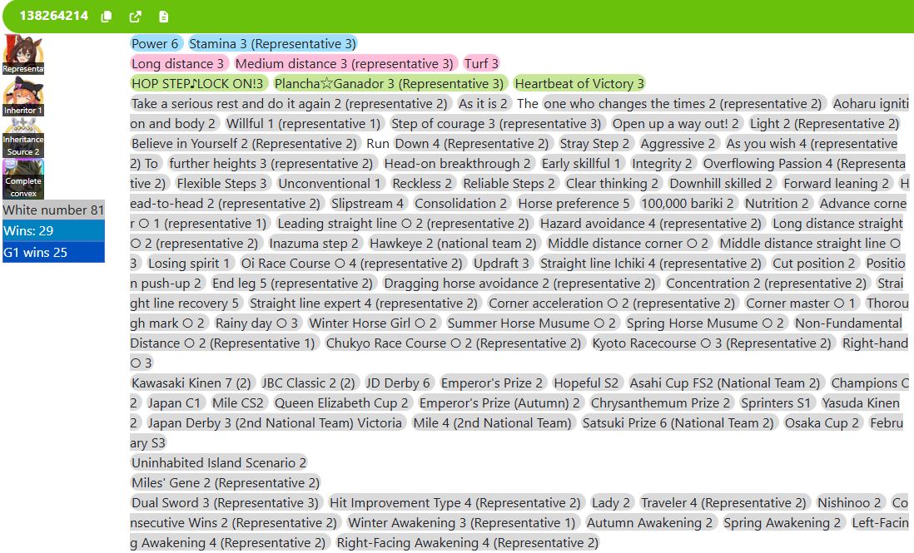
Task: Click the Winter Horse Girl ○ 2 tag
Action: [x=373, y=323]
